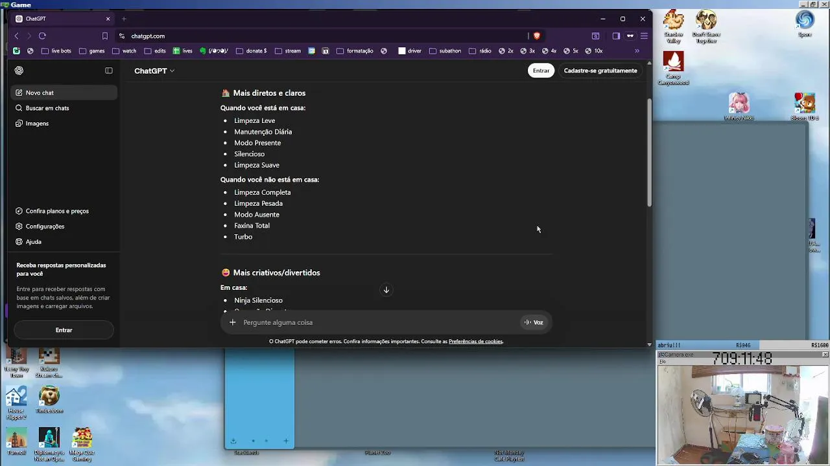Open Turmoil desktop shortcut
This screenshot has width=830, height=466.
16,441
